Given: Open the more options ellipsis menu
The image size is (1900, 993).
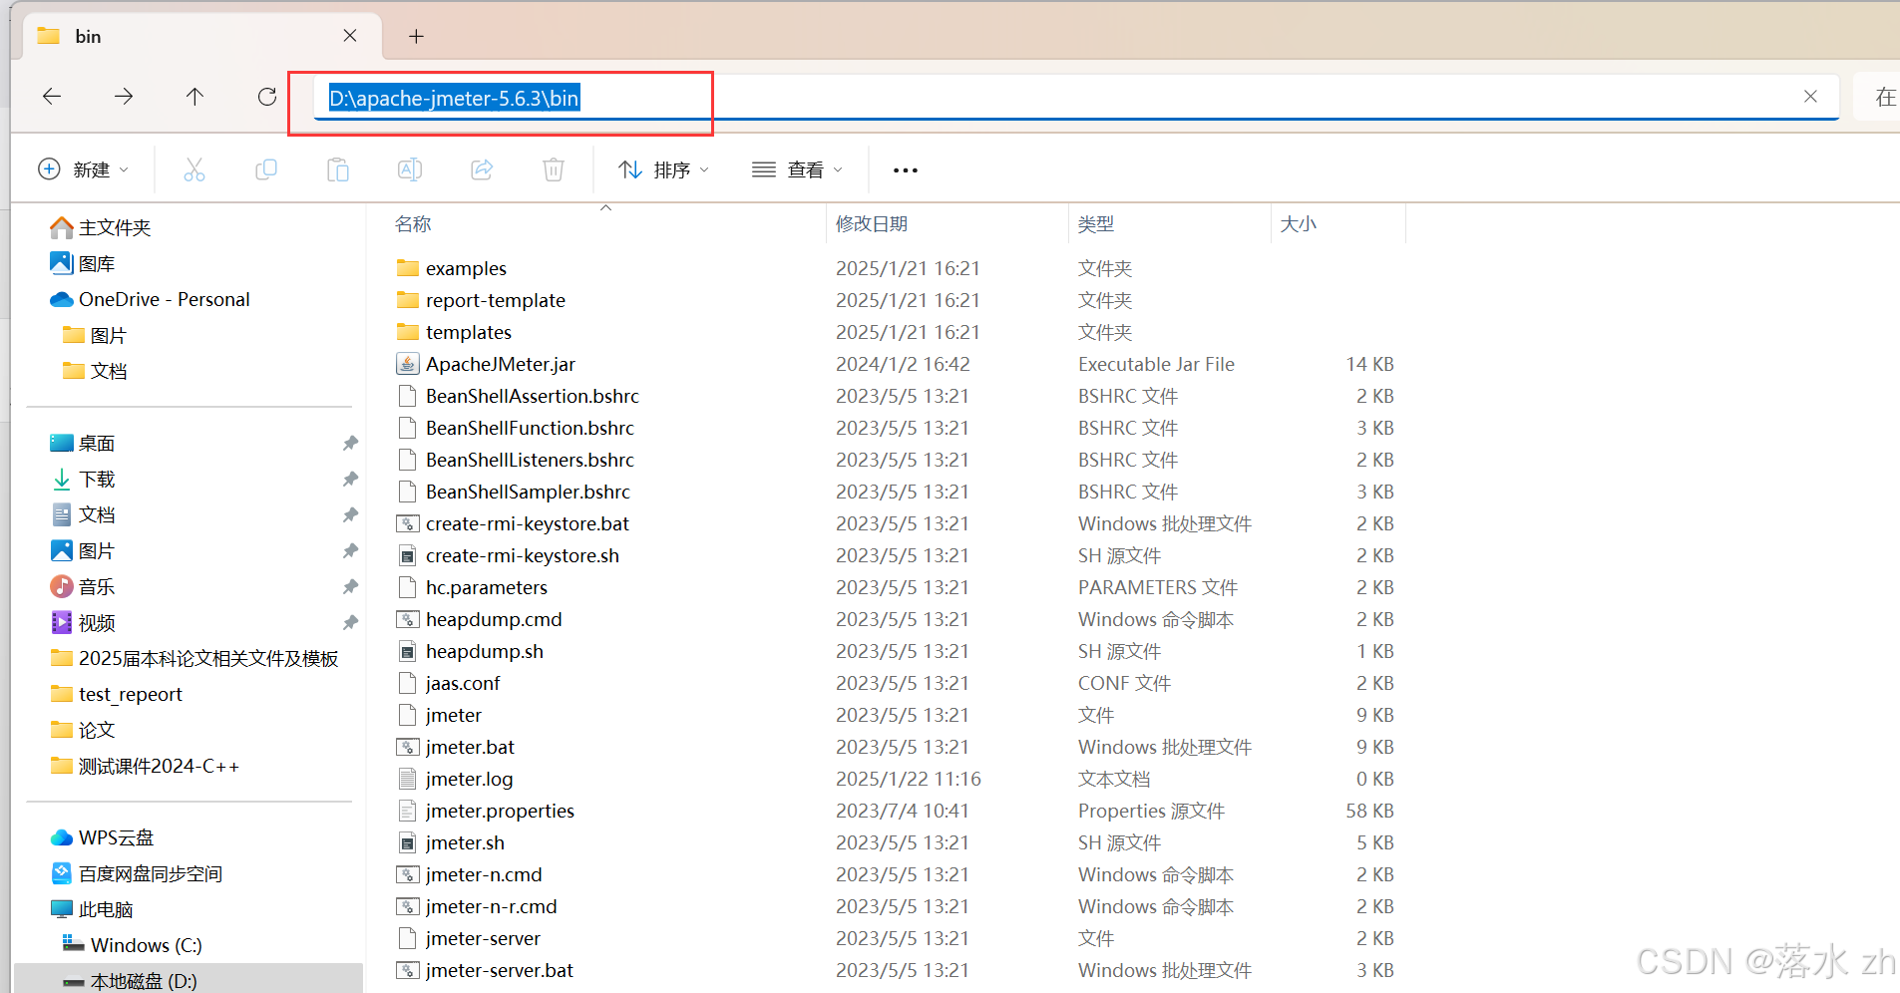Looking at the screenshot, I should tap(906, 170).
